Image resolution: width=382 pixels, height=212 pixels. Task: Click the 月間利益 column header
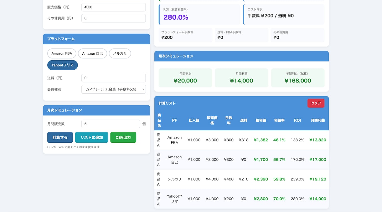click(318, 120)
